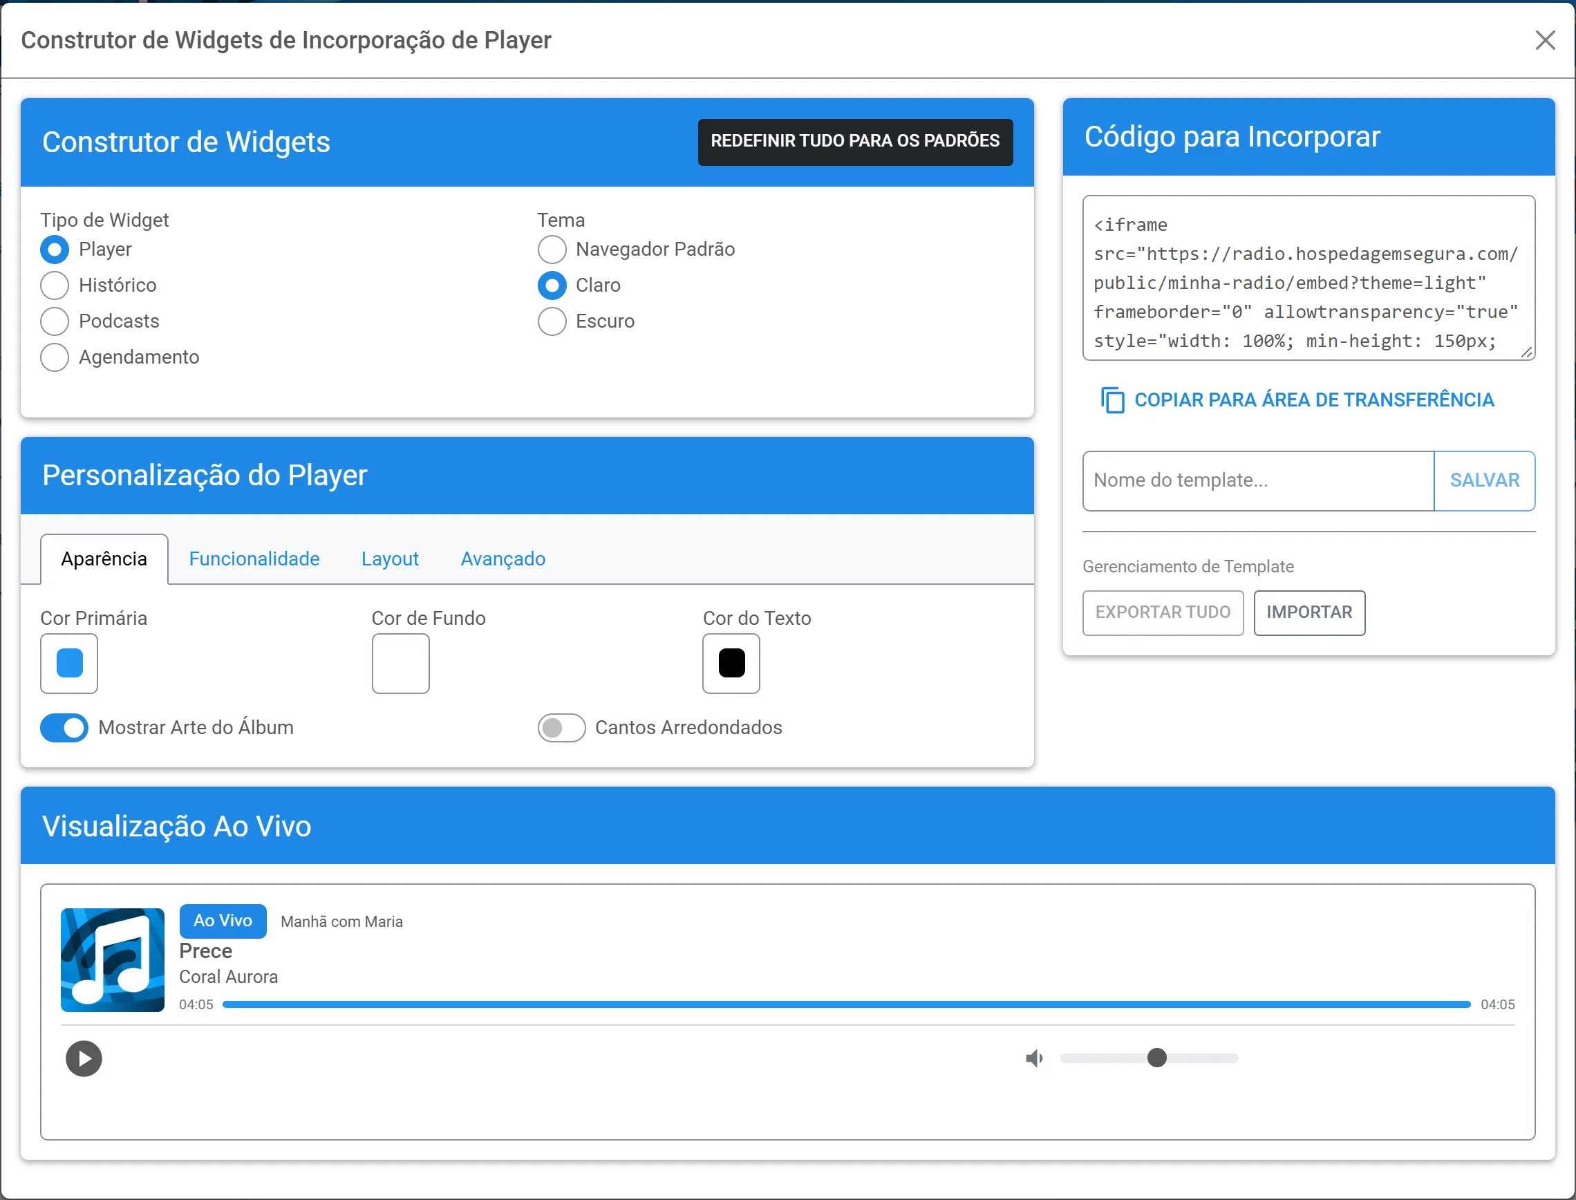Image resolution: width=1576 pixels, height=1200 pixels.
Task: Open the Aparência tab
Action: [104, 559]
